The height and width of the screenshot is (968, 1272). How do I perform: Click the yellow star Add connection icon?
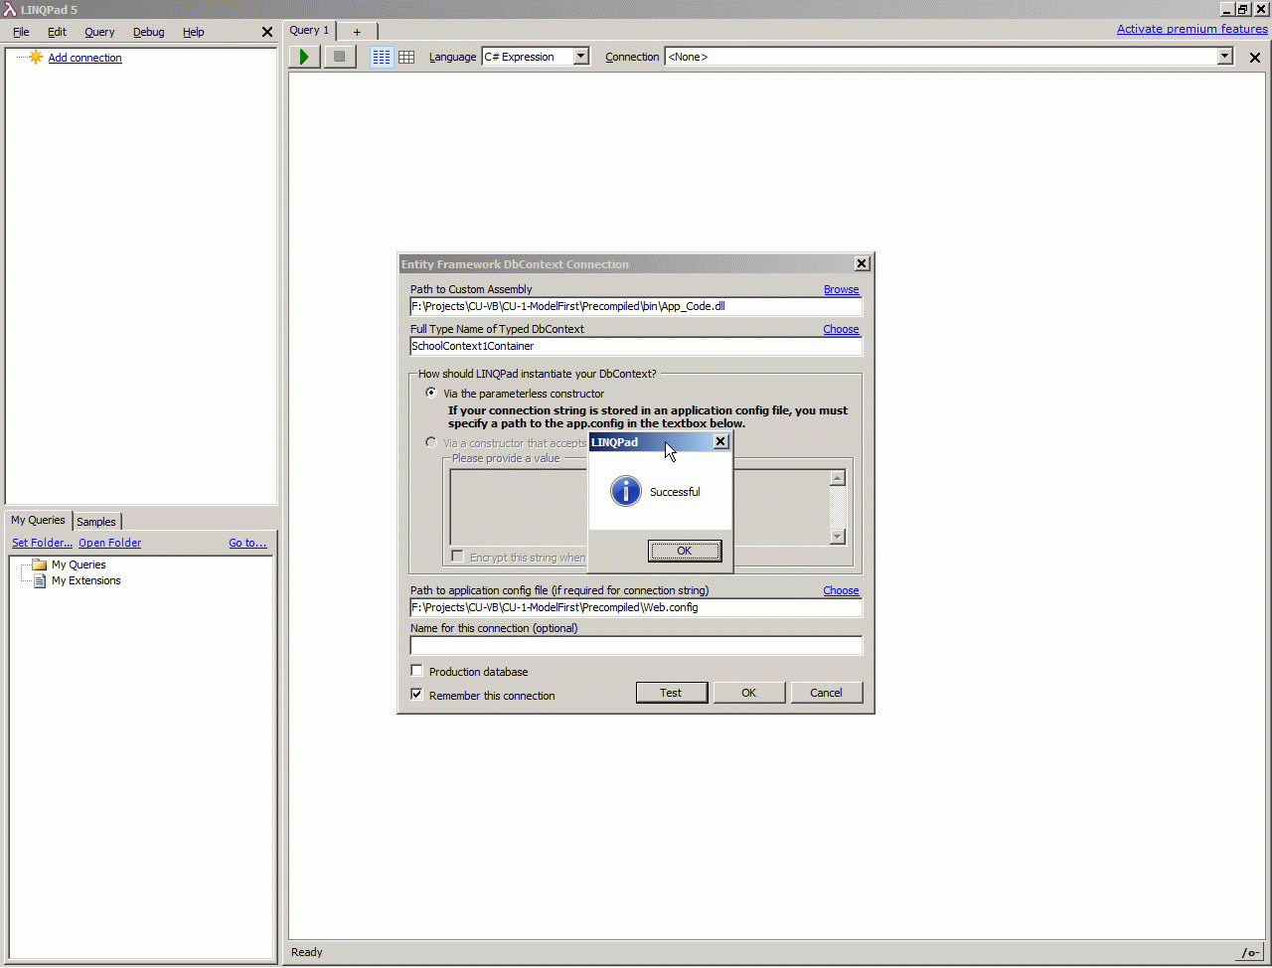pyautogui.click(x=36, y=57)
